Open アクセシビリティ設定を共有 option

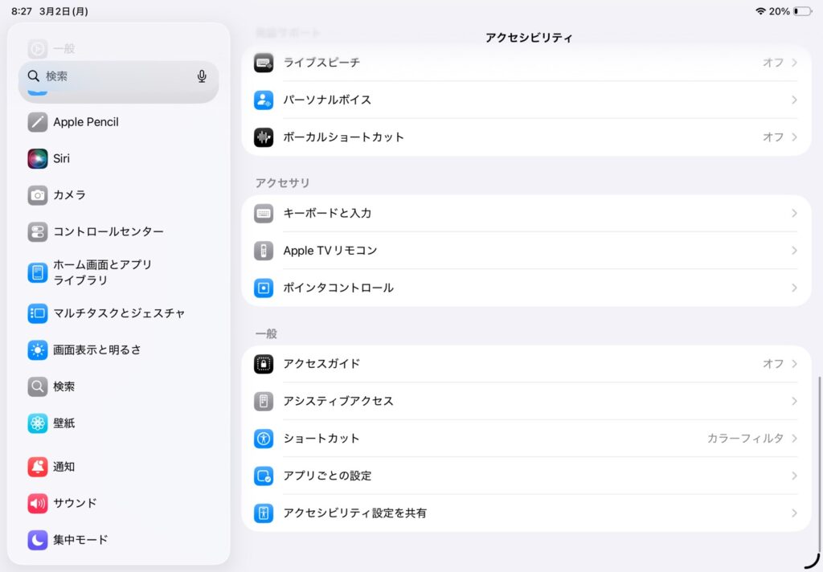(x=354, y=513)
